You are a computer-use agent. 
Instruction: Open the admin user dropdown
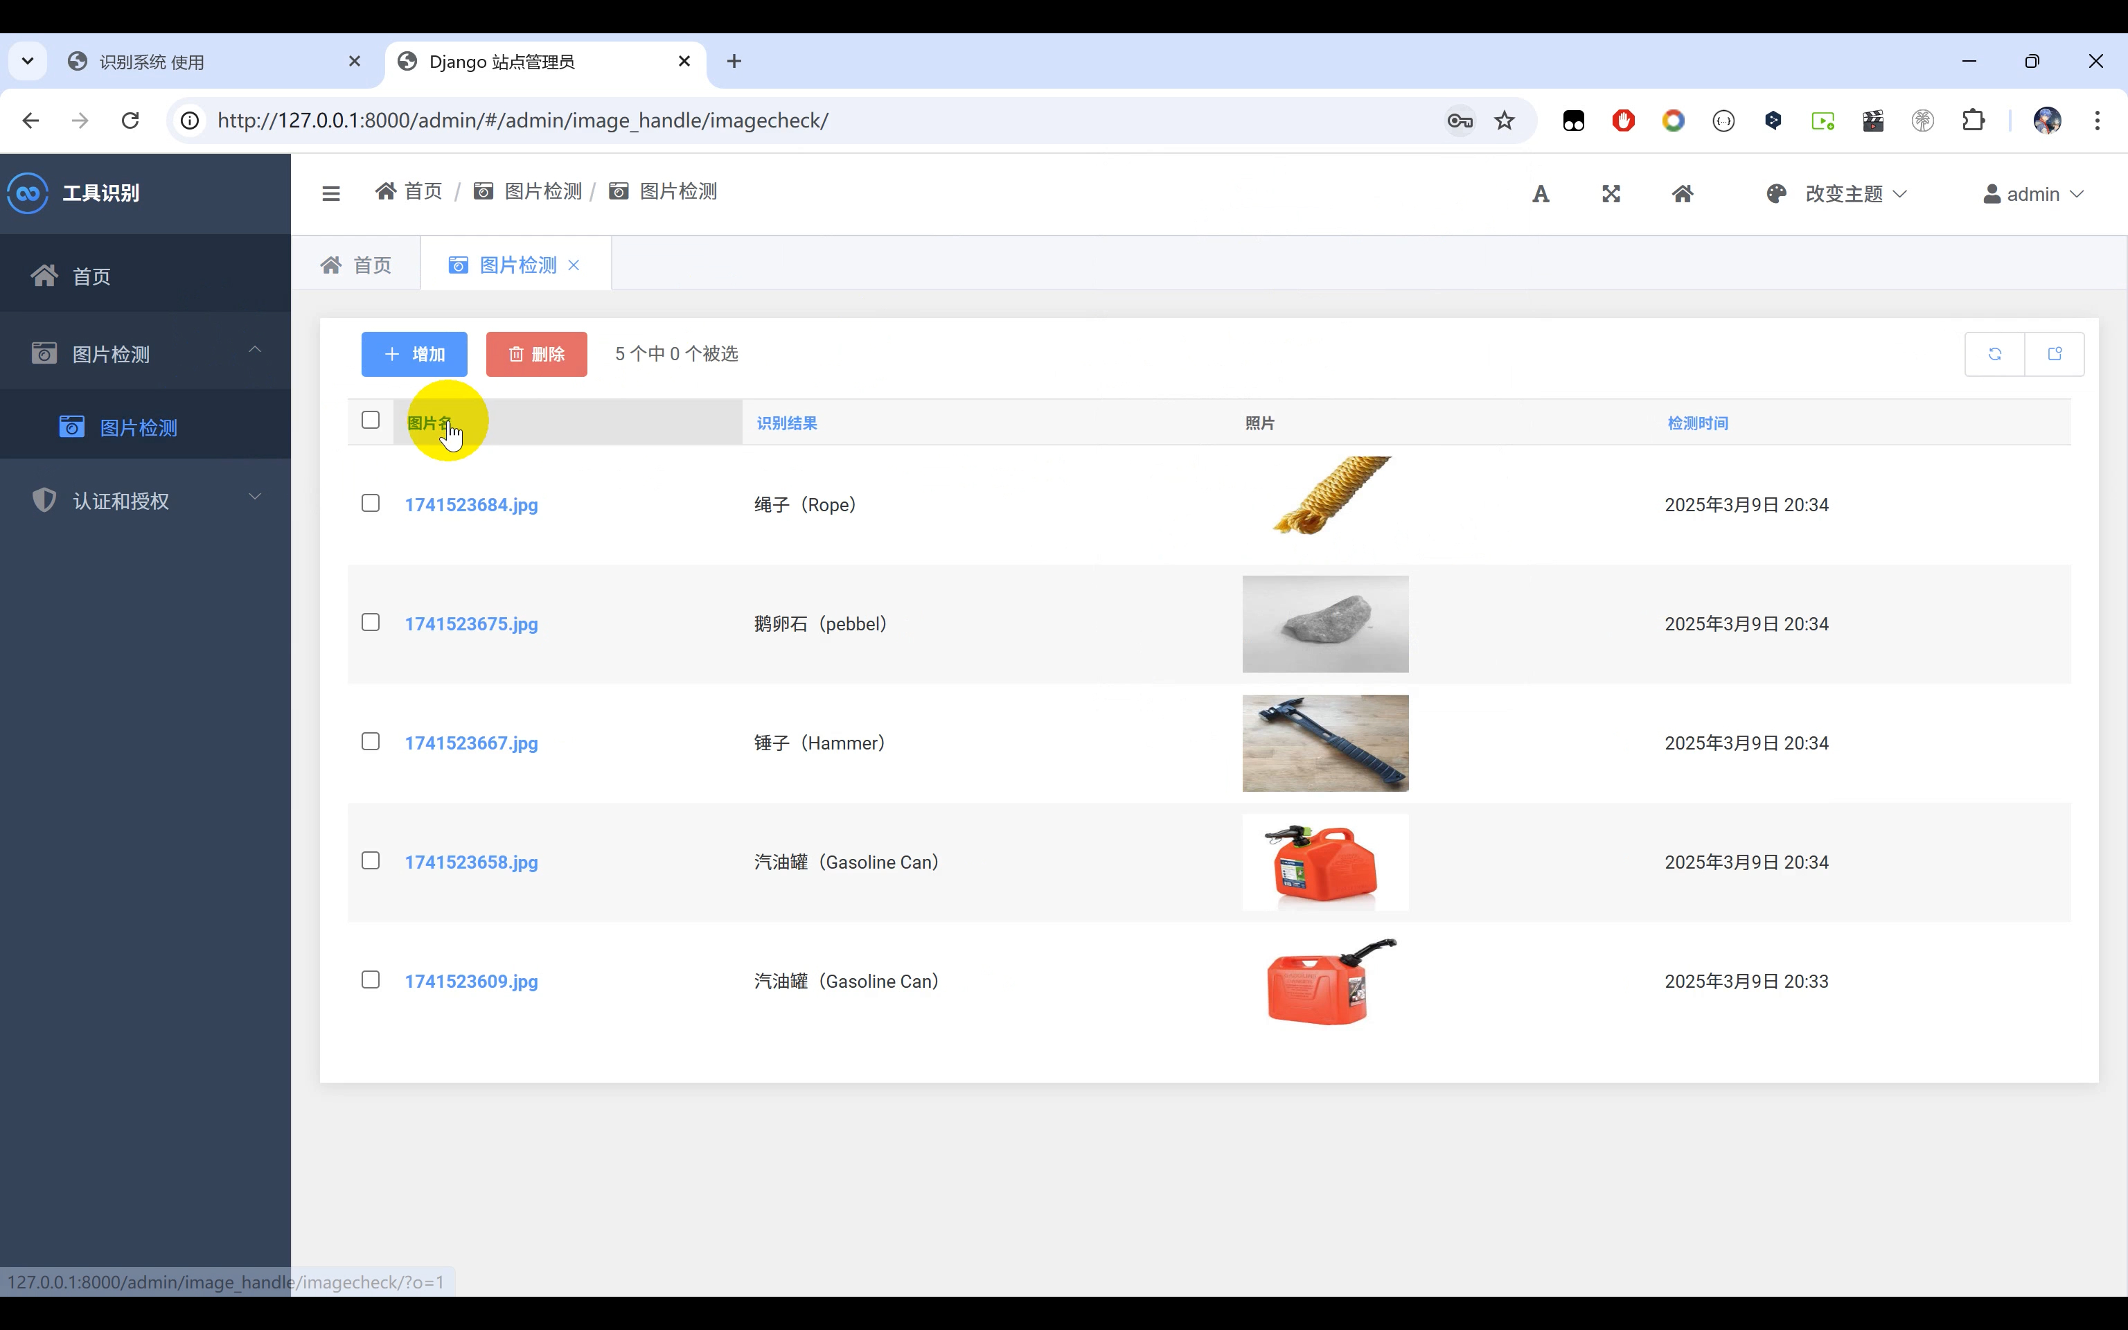coord(2033,195)
